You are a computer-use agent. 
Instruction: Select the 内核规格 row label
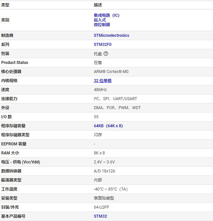[9, 81]
